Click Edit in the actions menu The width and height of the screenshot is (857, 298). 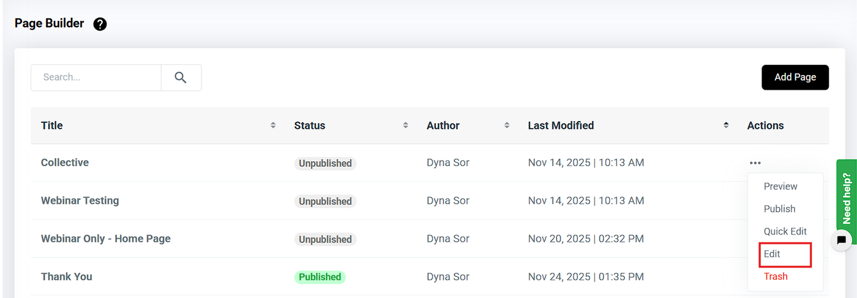772,254
